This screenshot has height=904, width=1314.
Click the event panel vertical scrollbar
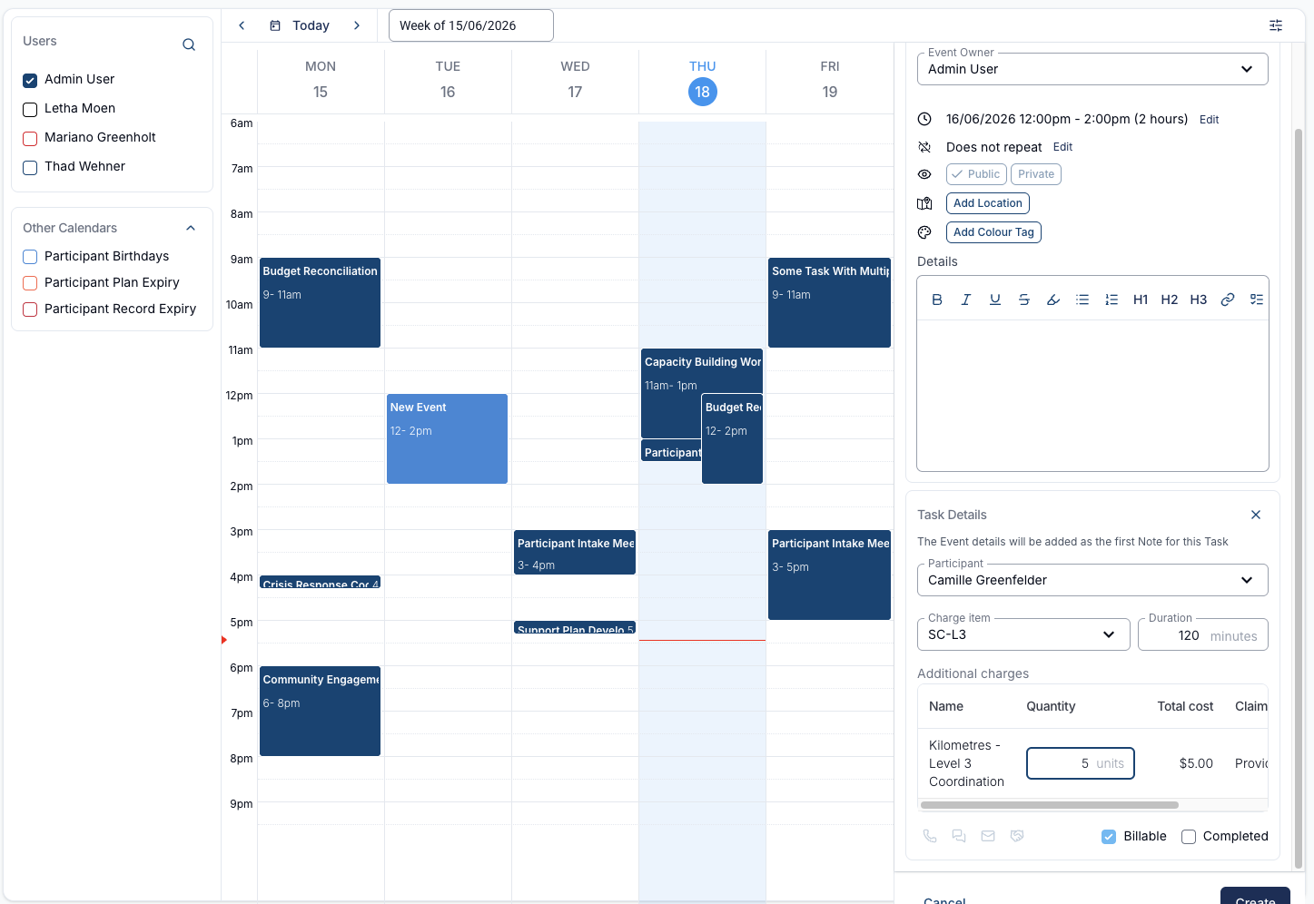[x=1298, y=499]
